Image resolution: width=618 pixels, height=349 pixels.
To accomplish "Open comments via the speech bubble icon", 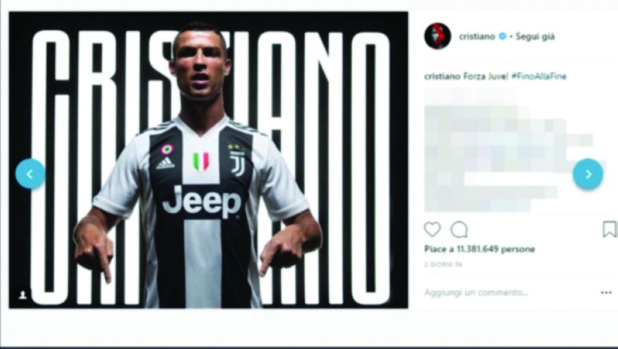I will pyautogui.click(x=459, y=230).
